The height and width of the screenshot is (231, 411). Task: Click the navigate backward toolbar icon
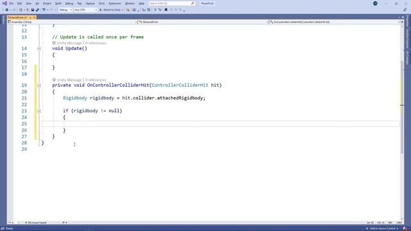pyautogui.click(x=7, y=10)
